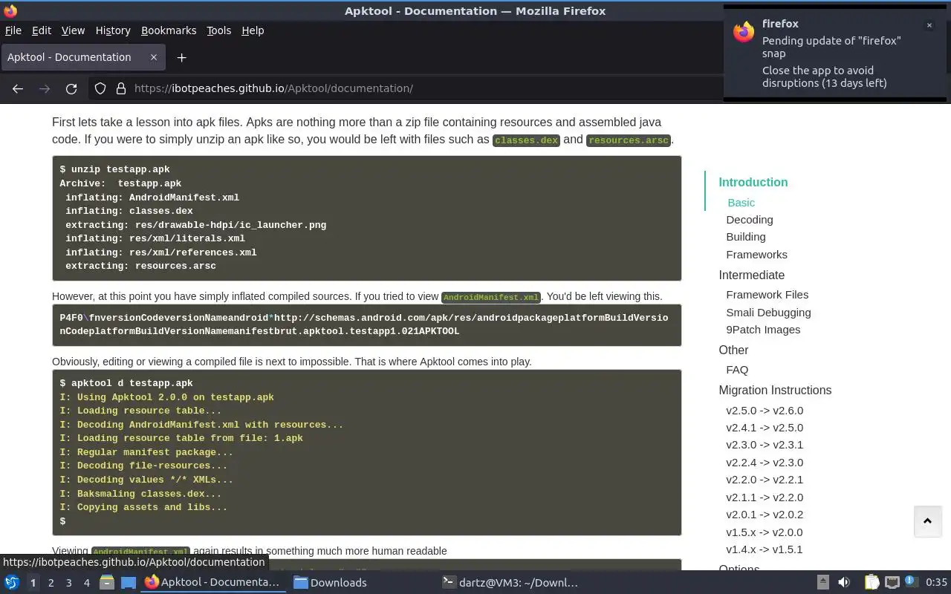Open v2.2.0 -> v2.2.1 migration link
Screen dimensions: 951x594
(x=765, y=480)
